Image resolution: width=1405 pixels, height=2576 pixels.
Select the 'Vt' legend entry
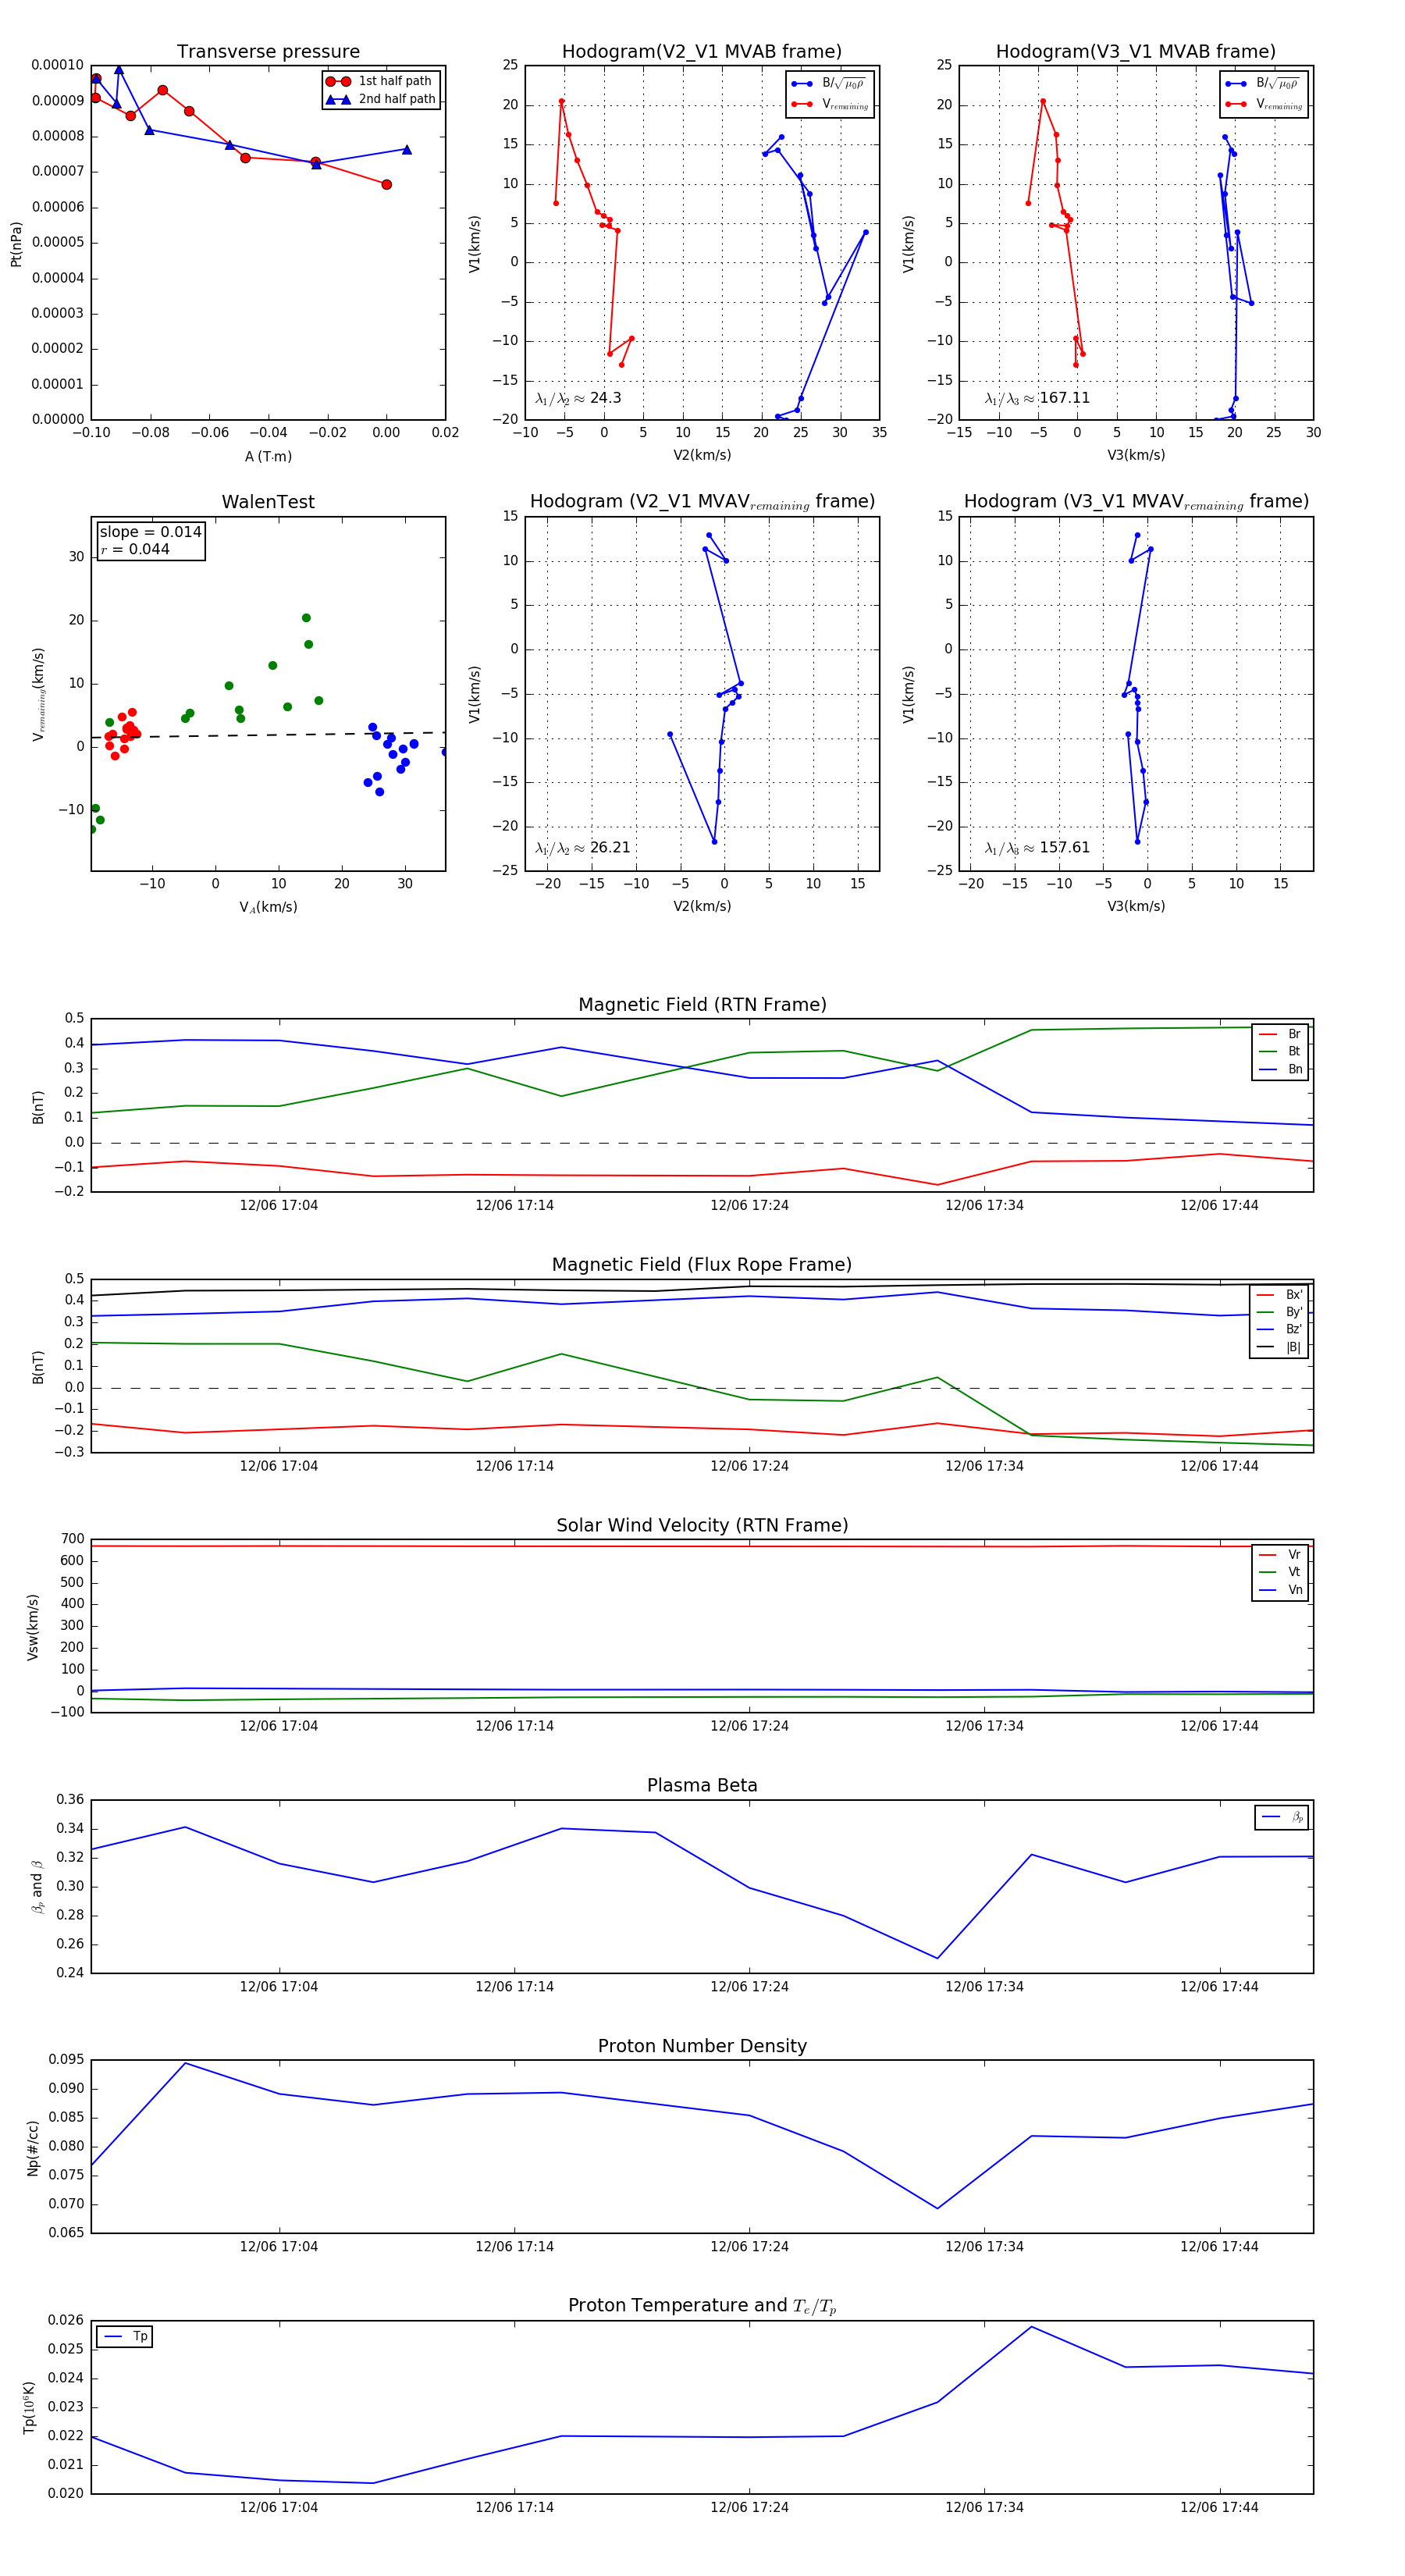click(x=1280, y=1572)
